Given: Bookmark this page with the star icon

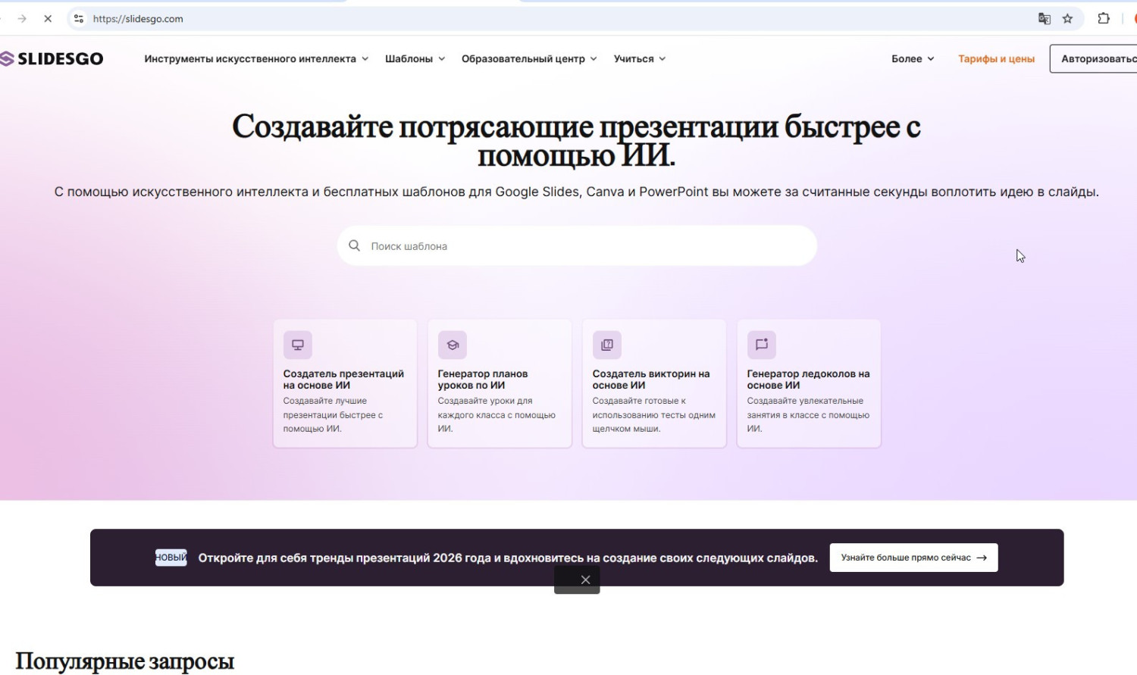Looking at the screenshot, I should tap(1067, 19).
